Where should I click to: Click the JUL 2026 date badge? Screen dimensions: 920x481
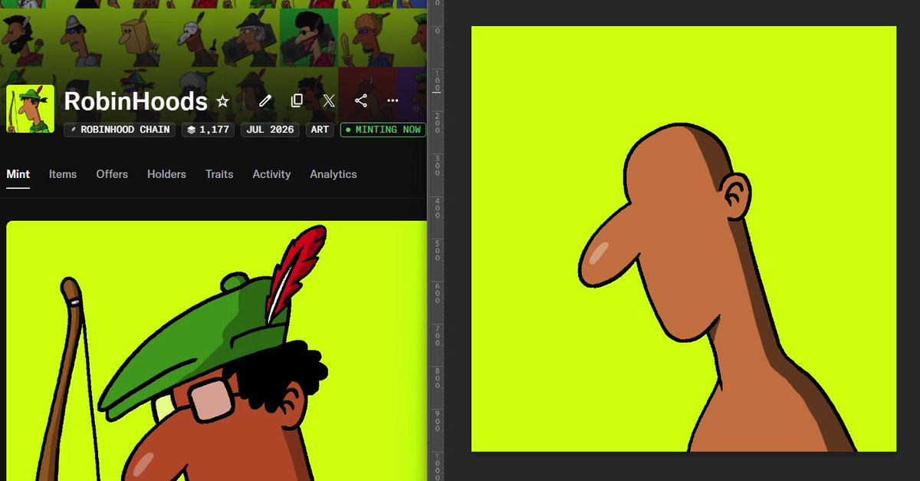[271, 130]
